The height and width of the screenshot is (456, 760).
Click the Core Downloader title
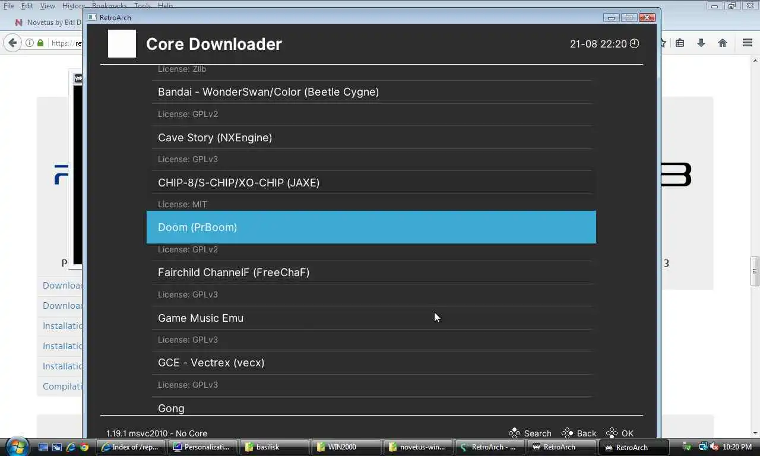point(214,44)
